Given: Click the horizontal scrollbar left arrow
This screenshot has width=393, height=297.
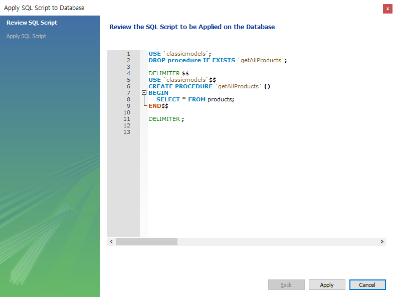Looking at the screenshot, I should (x=111, y=242).
